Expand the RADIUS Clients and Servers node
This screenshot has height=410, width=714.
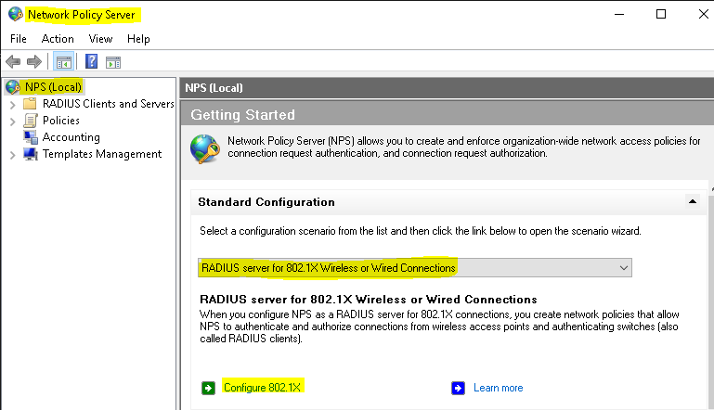point(12,104)
